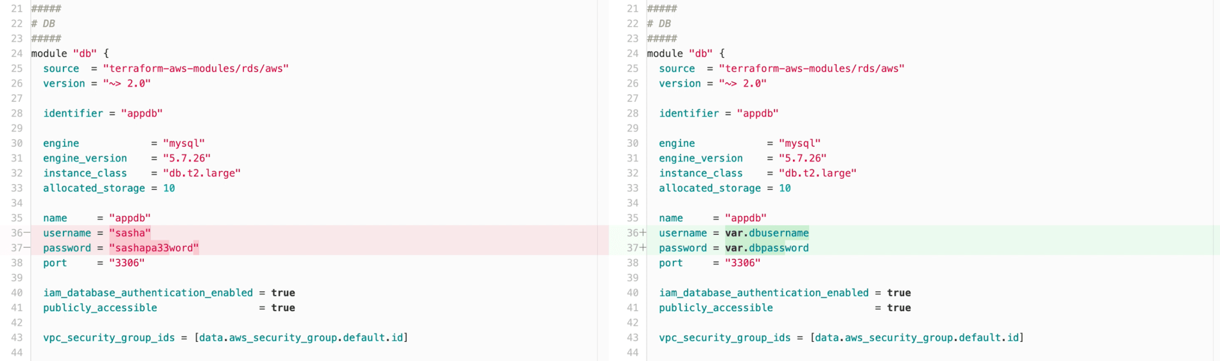Click engine_version "5.7.26" in right pane

tap(803, 158)
